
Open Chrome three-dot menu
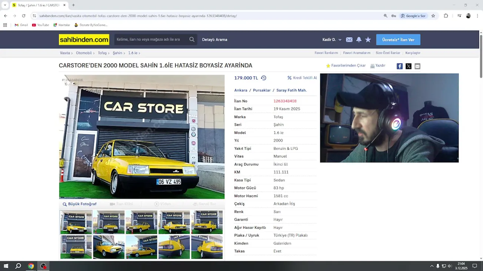pos(477,16)
